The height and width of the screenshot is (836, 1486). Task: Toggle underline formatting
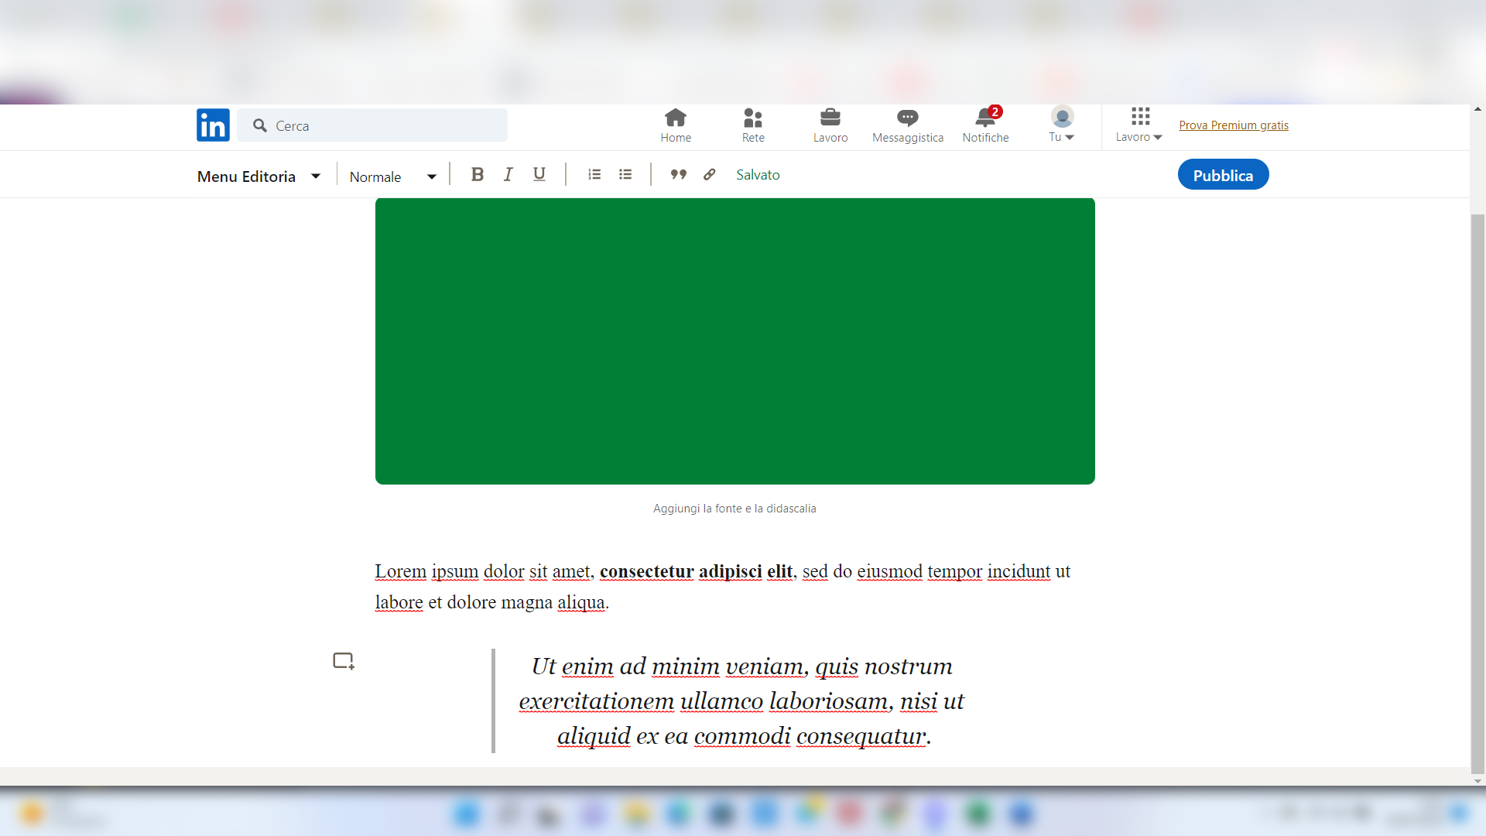tap(539, 174)
